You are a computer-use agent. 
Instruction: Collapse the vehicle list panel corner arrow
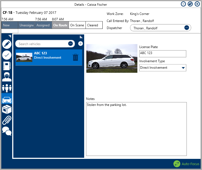(x=81, y=37)
